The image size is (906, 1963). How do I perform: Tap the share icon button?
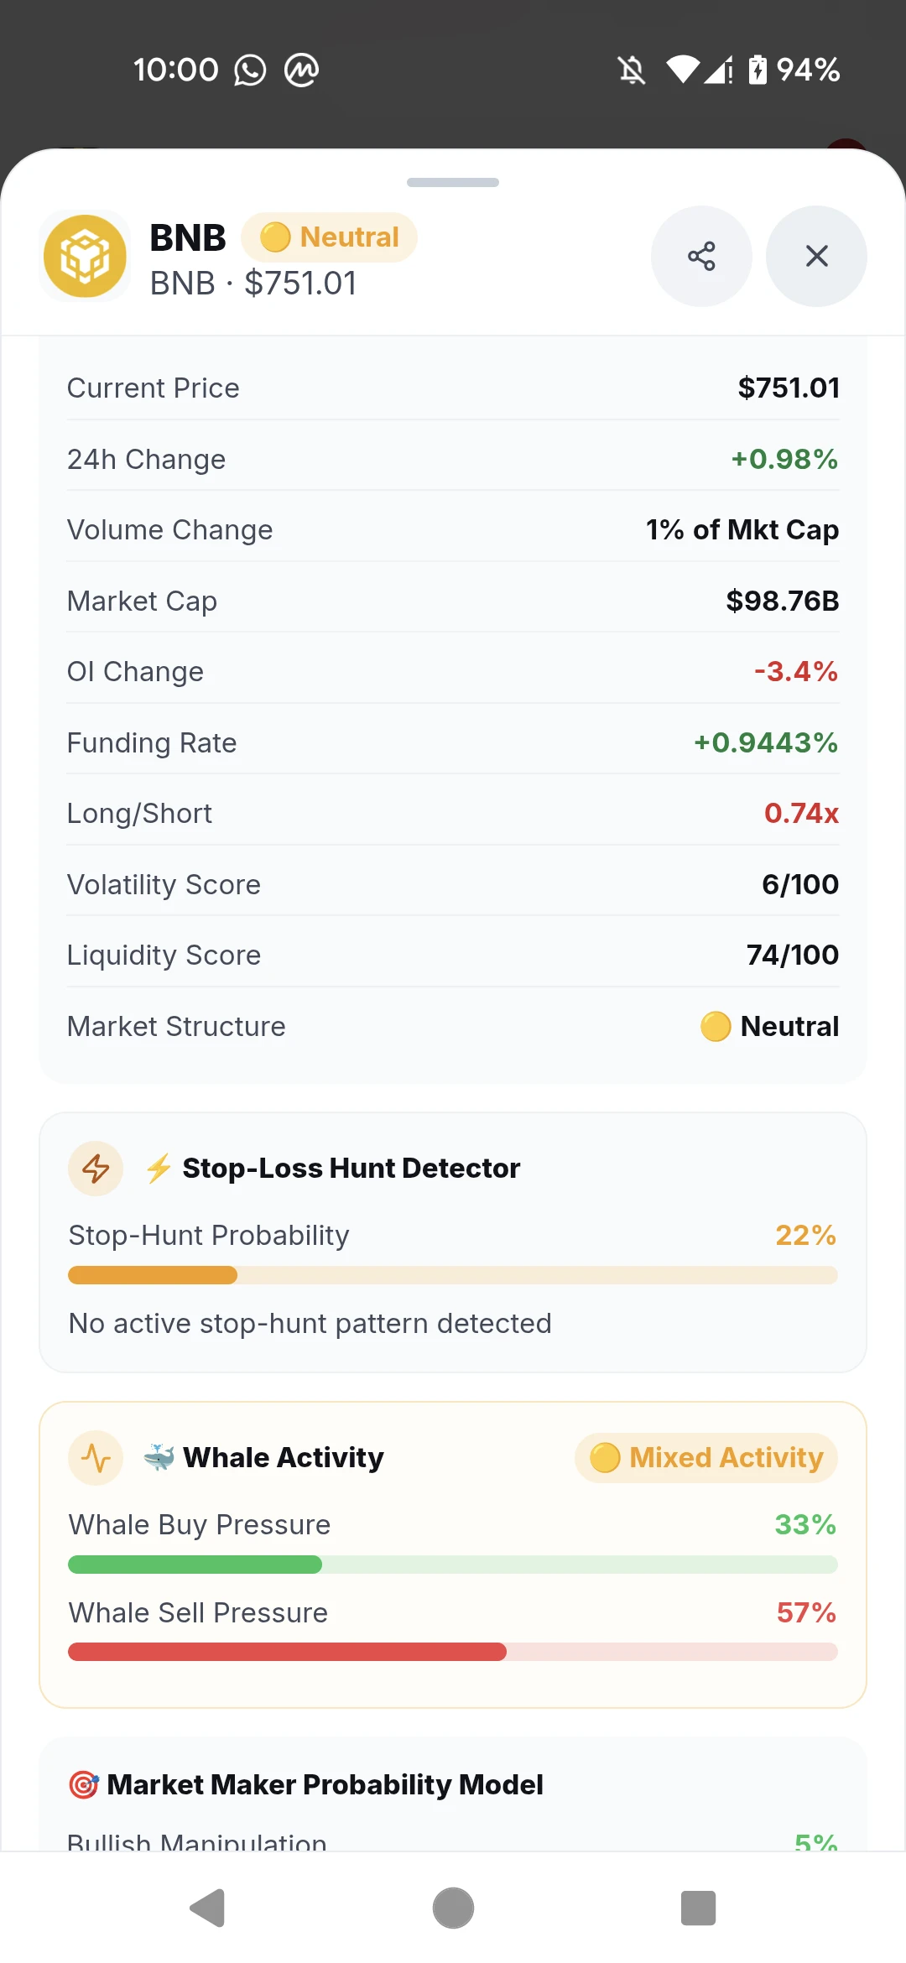[701, 256]
